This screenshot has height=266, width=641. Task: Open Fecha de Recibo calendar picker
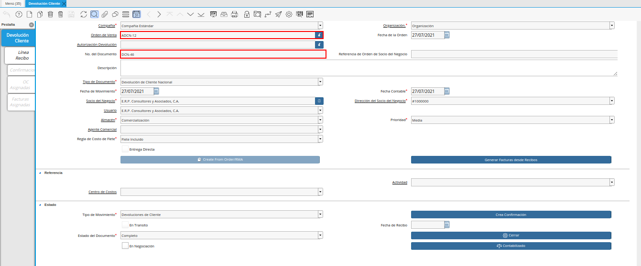click(x=446, y=225)
